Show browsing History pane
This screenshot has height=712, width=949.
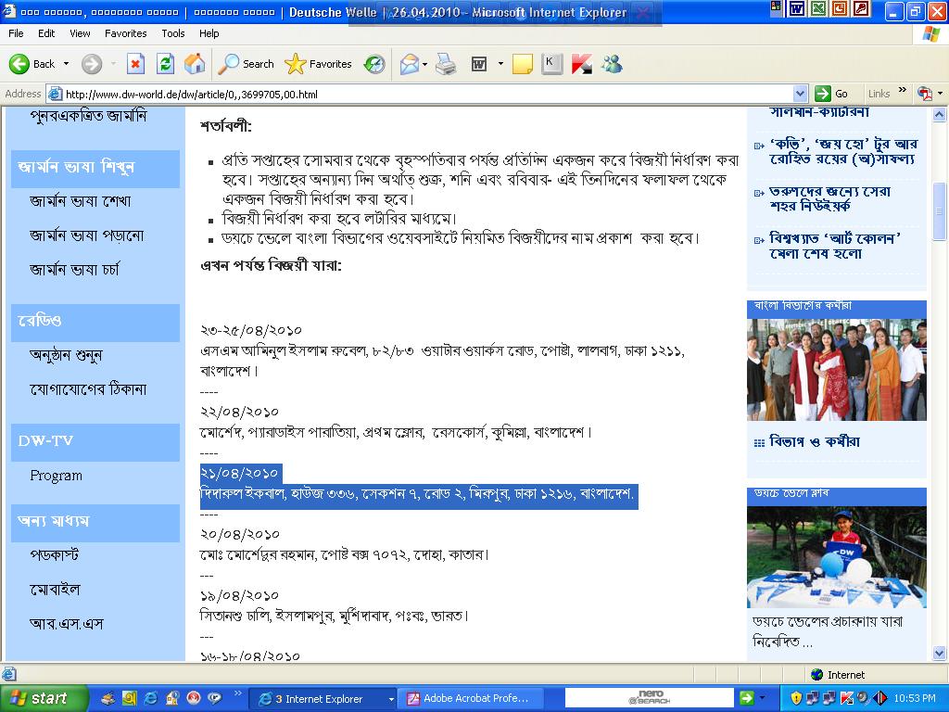click(374, 64)
